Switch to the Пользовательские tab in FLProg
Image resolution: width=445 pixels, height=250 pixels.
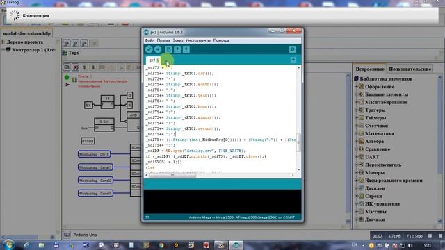[410, 69]
